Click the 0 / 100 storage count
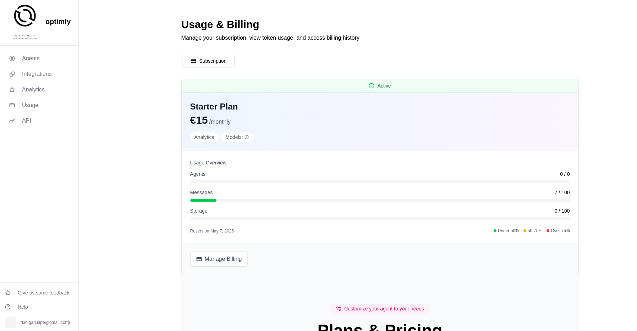 click(x=562, y=211)
